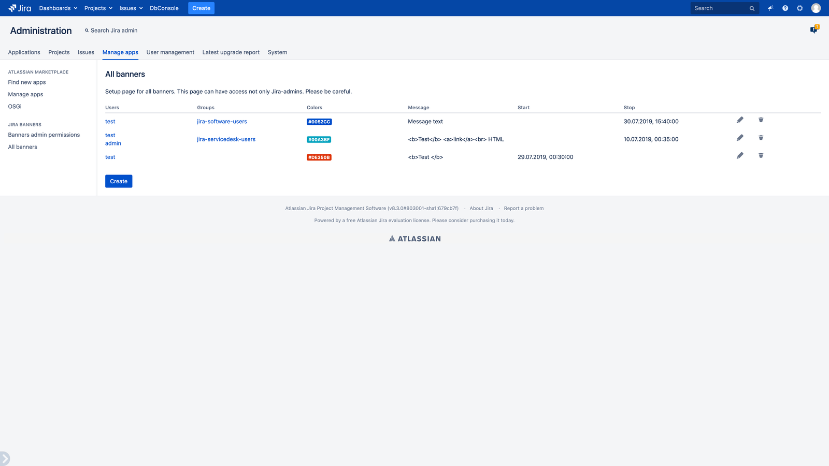Screen dimensions: 829x466
Task: Edit the #DE350B banner row
Action: [740, 155]
